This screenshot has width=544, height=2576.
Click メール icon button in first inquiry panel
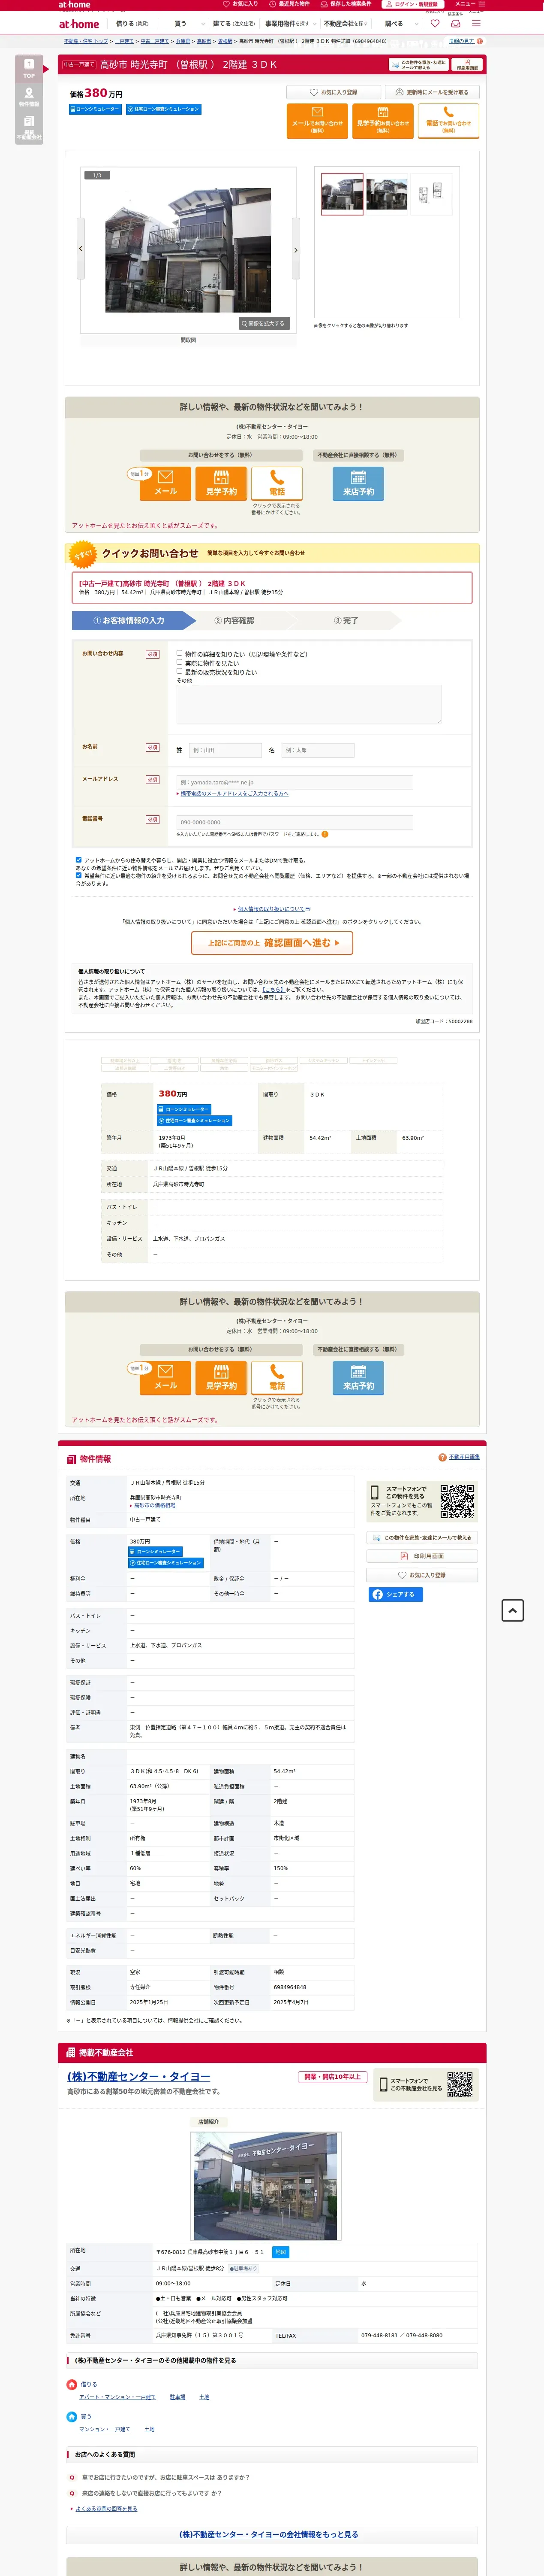click(x=166, y=484)
